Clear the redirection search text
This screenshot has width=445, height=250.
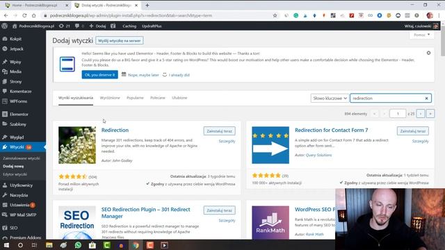coord(426,99)
